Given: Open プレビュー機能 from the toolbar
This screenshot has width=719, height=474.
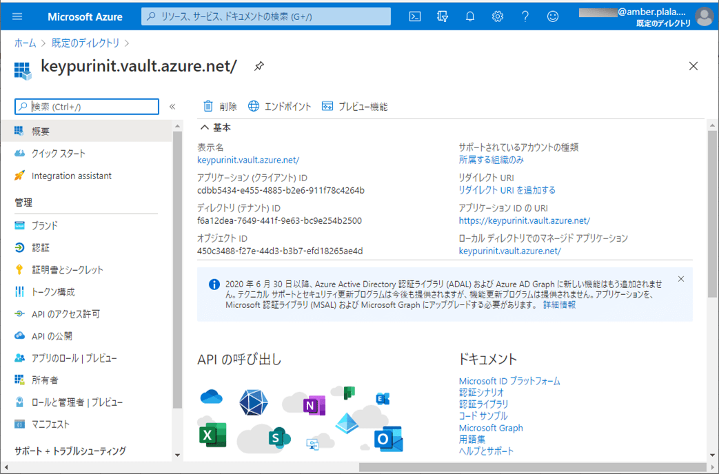Looking at the screenshot, I should point(355,106).
